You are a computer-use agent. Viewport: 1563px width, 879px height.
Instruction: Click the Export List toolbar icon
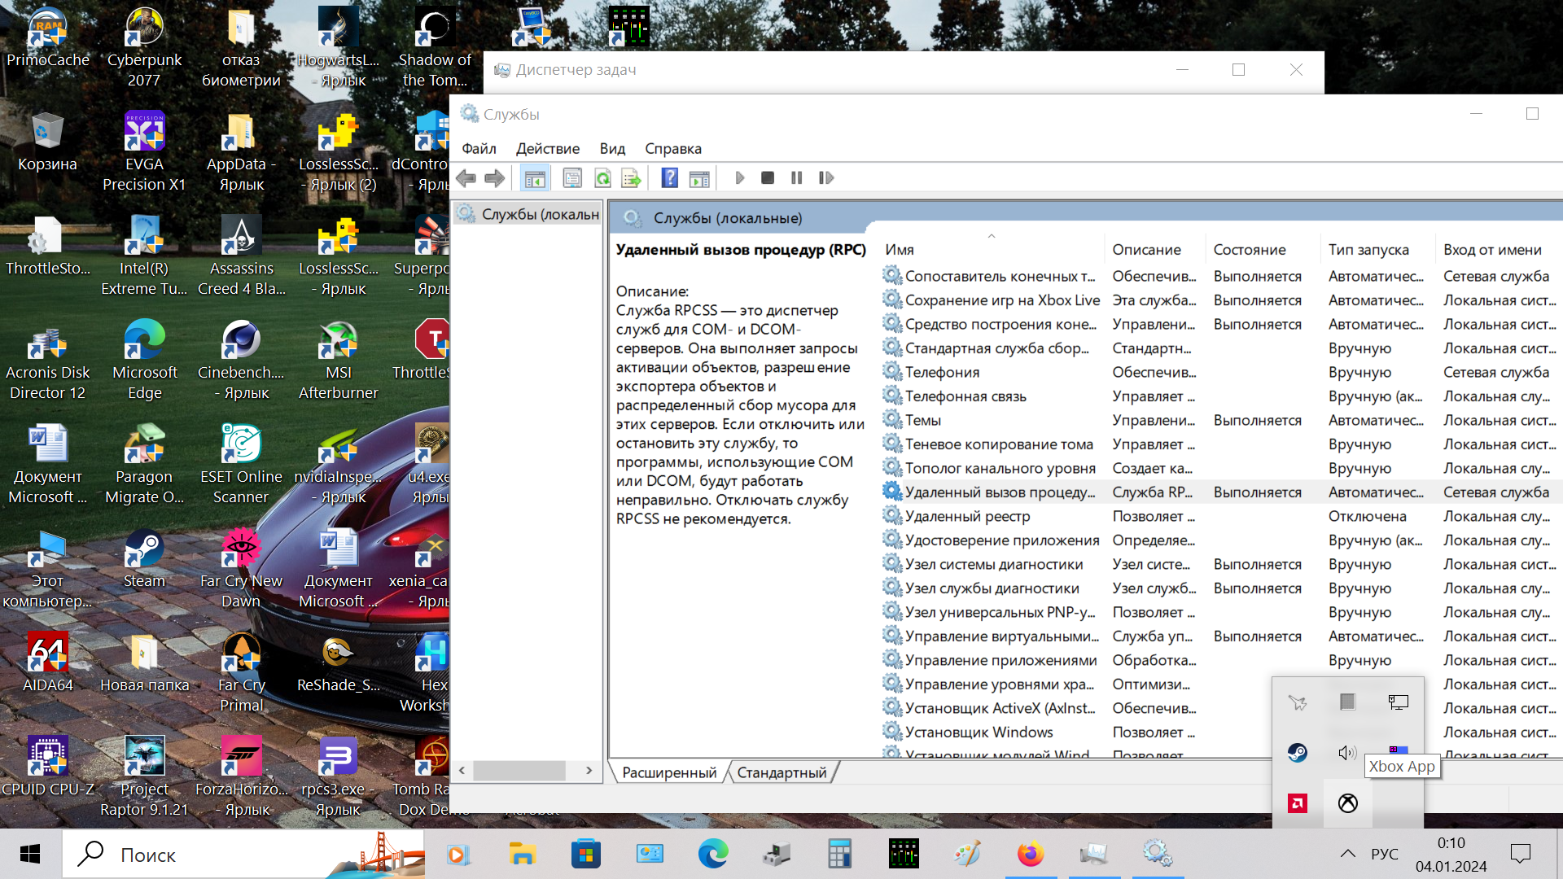(x=631, y=178)
